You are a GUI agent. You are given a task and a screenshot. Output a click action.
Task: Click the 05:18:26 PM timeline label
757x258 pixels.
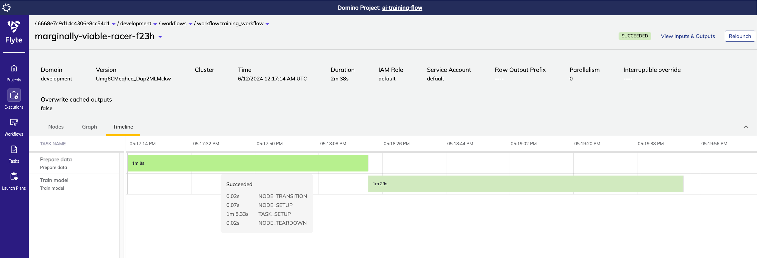(397, 144)
